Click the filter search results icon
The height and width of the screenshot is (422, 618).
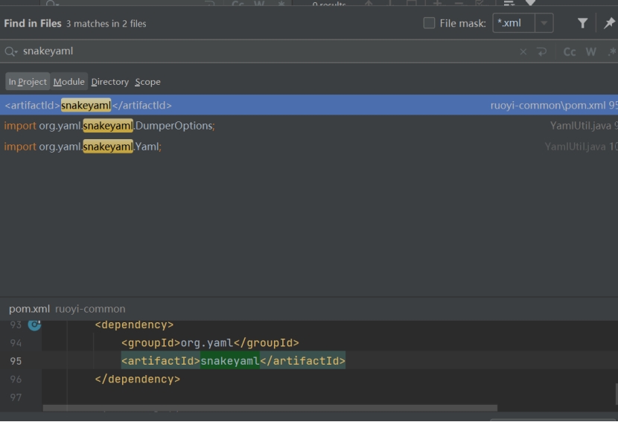click(583, 23)
